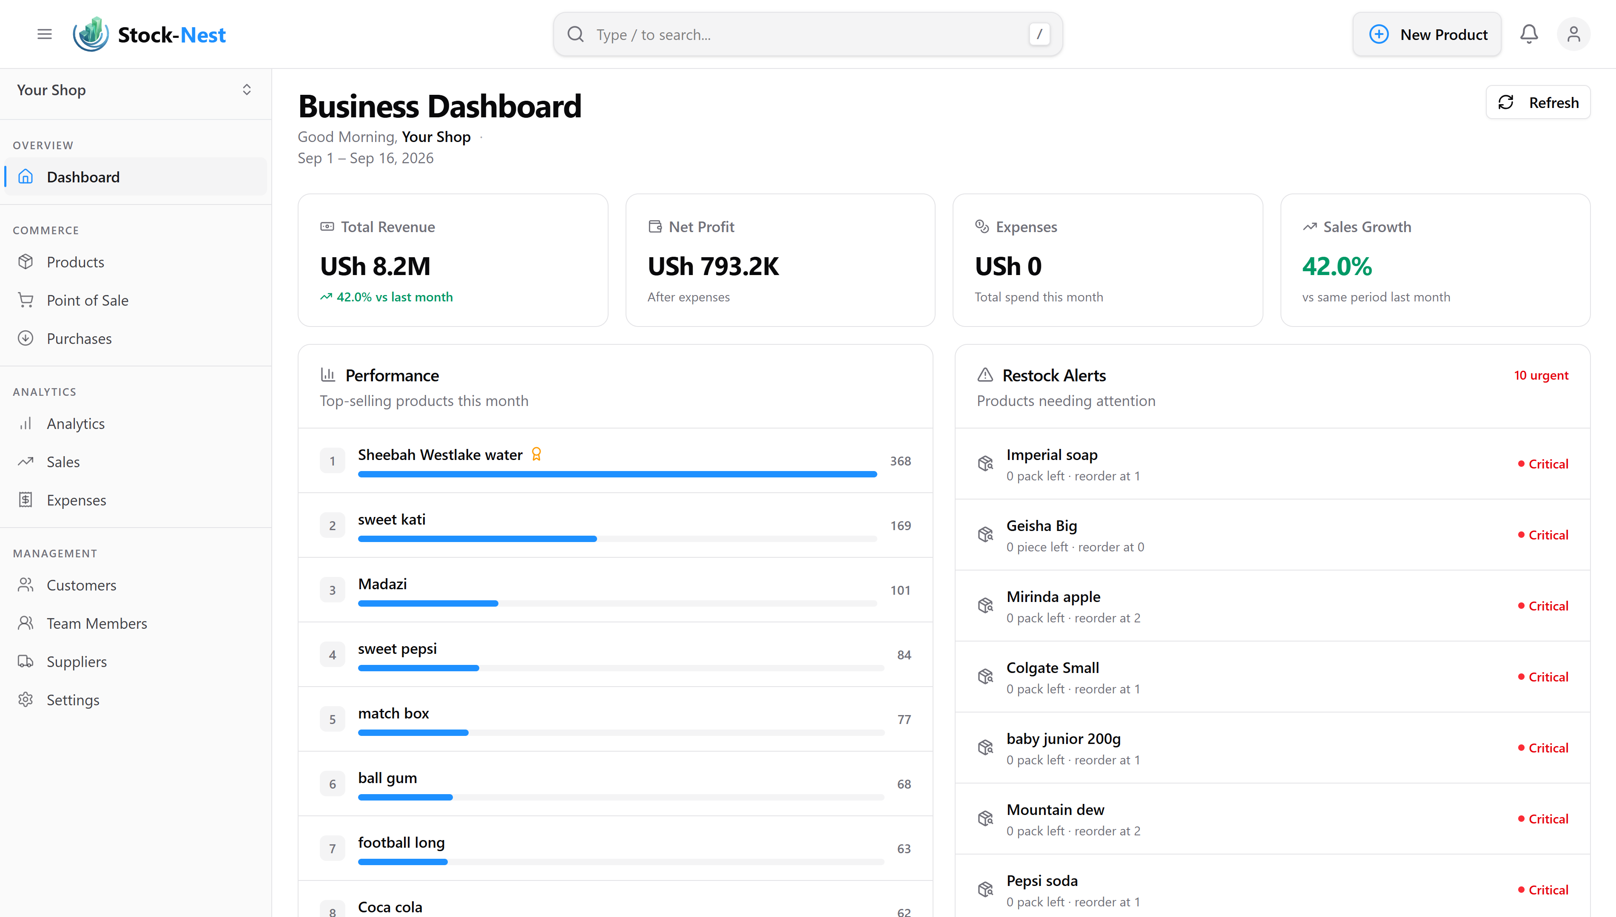This screenshot has width=1616, height=917.
Task: Click the slash shortcut key badge
Action: click(1039, 34)
